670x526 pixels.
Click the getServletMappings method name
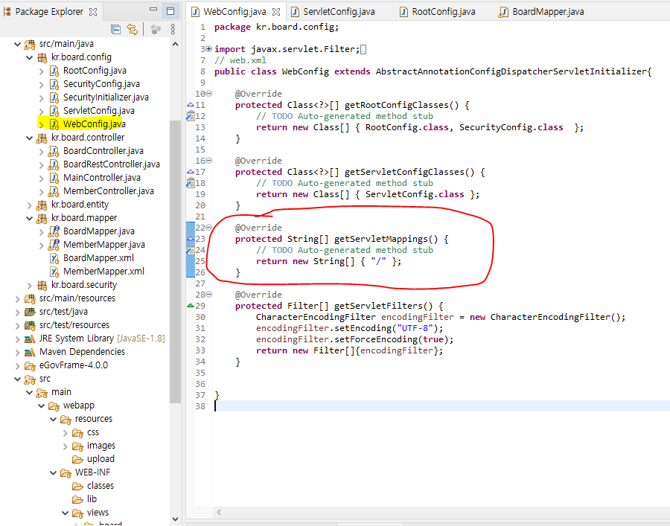(x=381, y=239)
